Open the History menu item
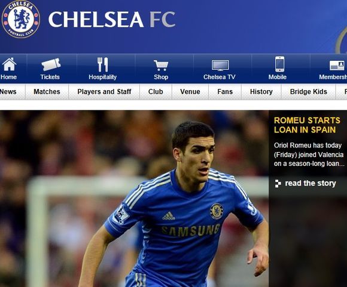Image resolution: width=347 pixels, height=287 pixels. 261,92
